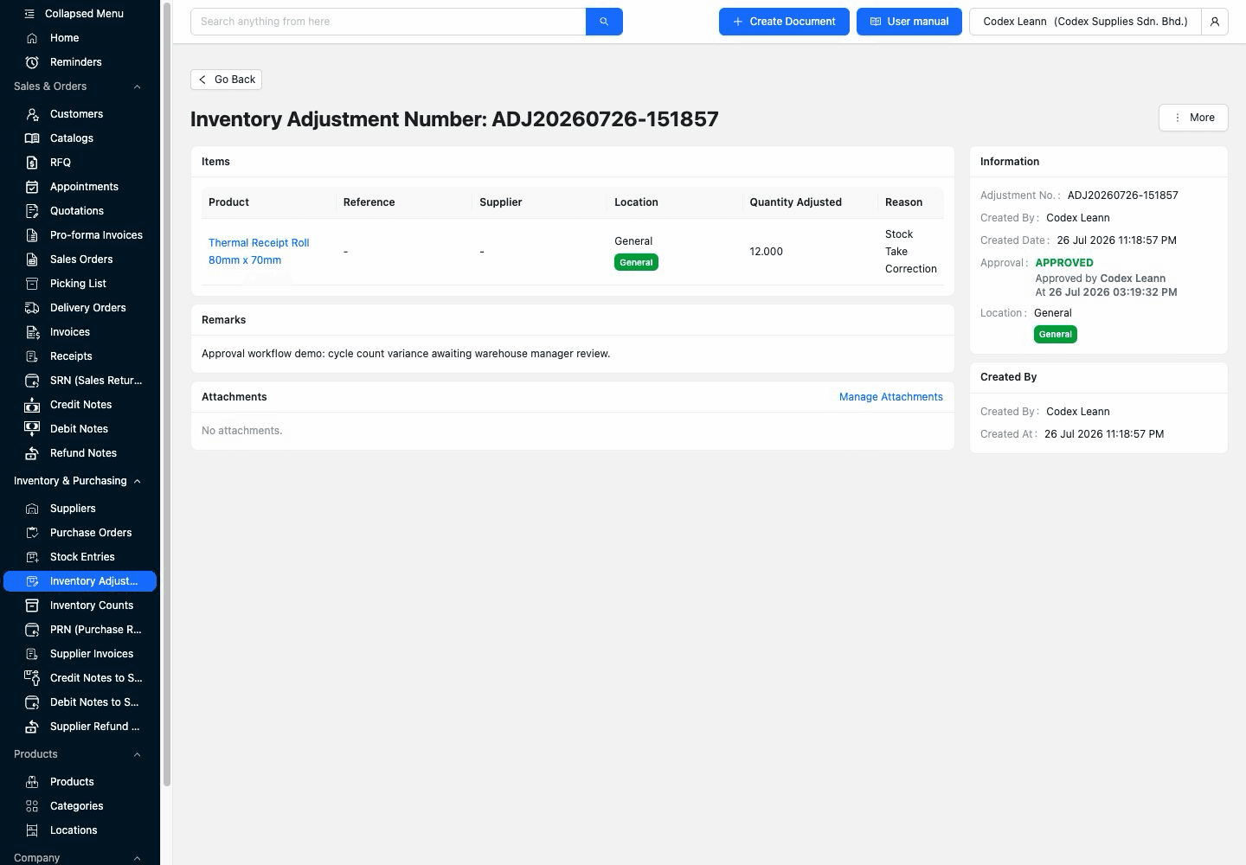Click the Sales Orders icon
This screenshot has width=1246, height=865.
click(32, 259)
